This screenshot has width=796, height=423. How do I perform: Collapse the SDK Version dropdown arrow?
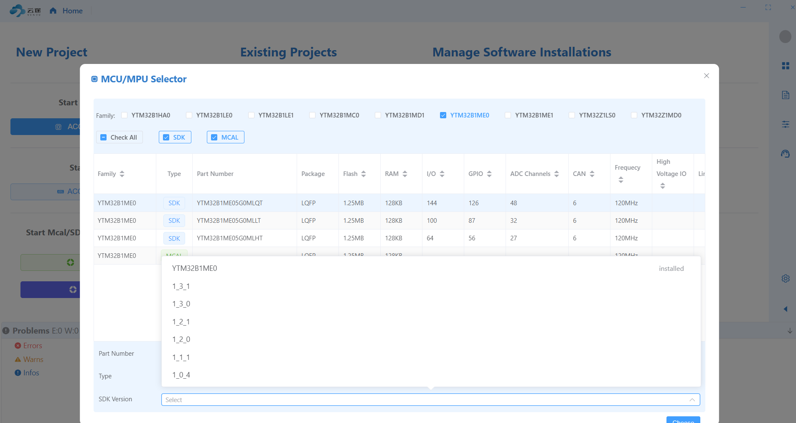coord(692,400)
